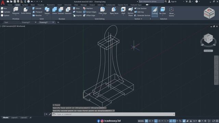
Task: Click Offset Edge
Action: click(x=89, y=15)
